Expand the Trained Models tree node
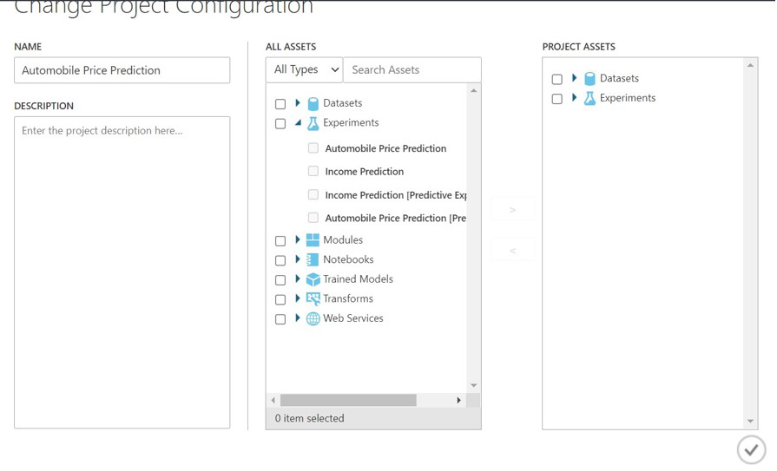The height and width of the screenshot is (471, 777). tap(298, 279)
